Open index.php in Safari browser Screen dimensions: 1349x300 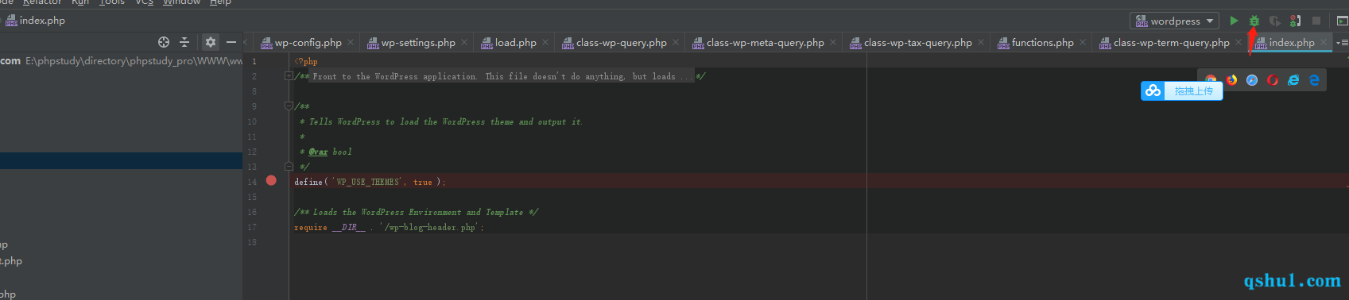coord(1252,80)
